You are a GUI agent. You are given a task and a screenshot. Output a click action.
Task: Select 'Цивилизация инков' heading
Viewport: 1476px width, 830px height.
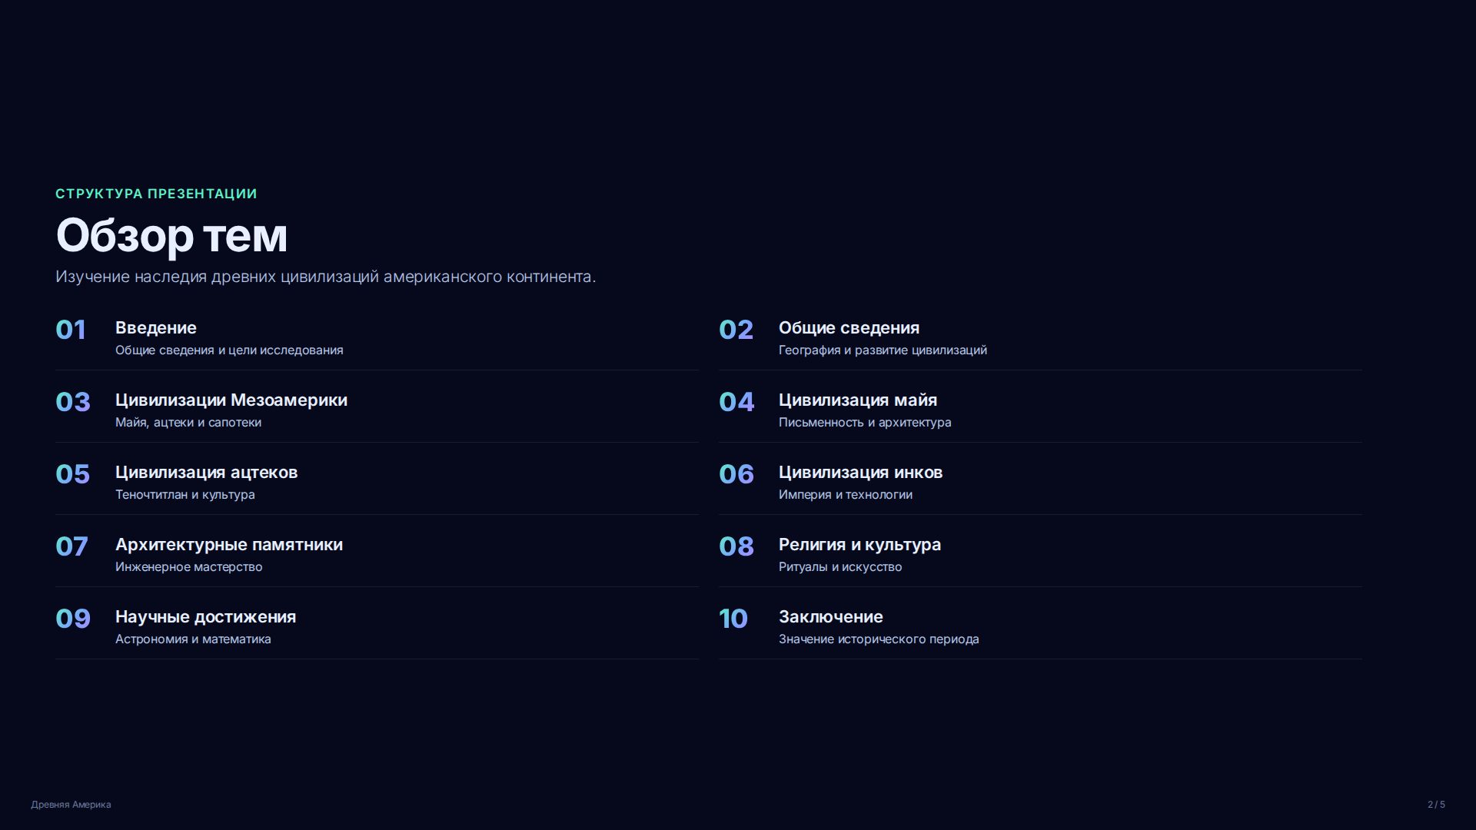tap(861, 473)
